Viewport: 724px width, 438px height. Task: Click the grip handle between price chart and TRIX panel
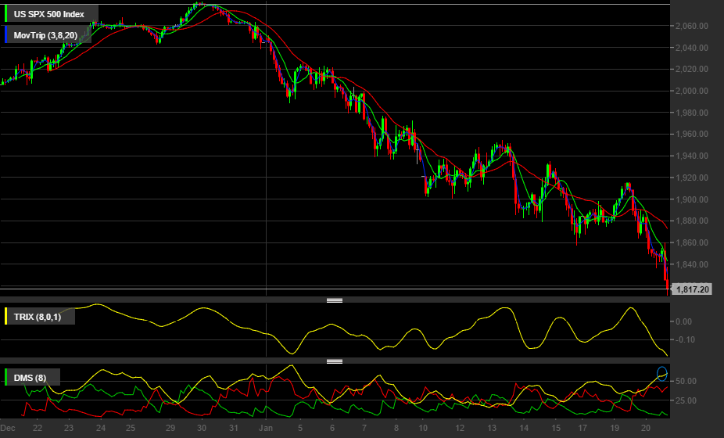pyautogui.click(x=335, y=300)
